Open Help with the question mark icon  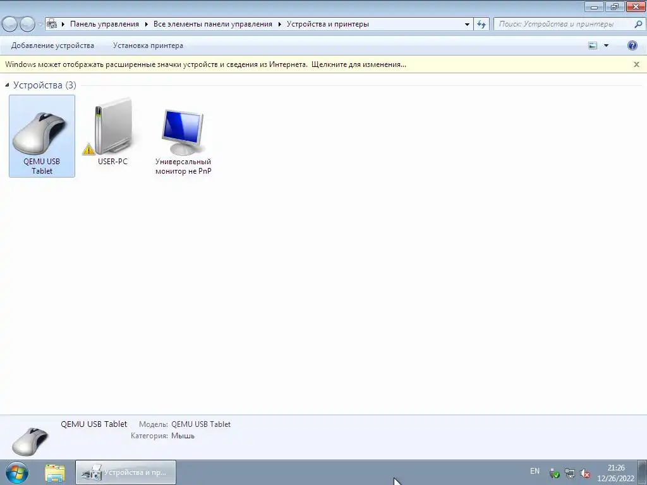click(x=632, y=45)
